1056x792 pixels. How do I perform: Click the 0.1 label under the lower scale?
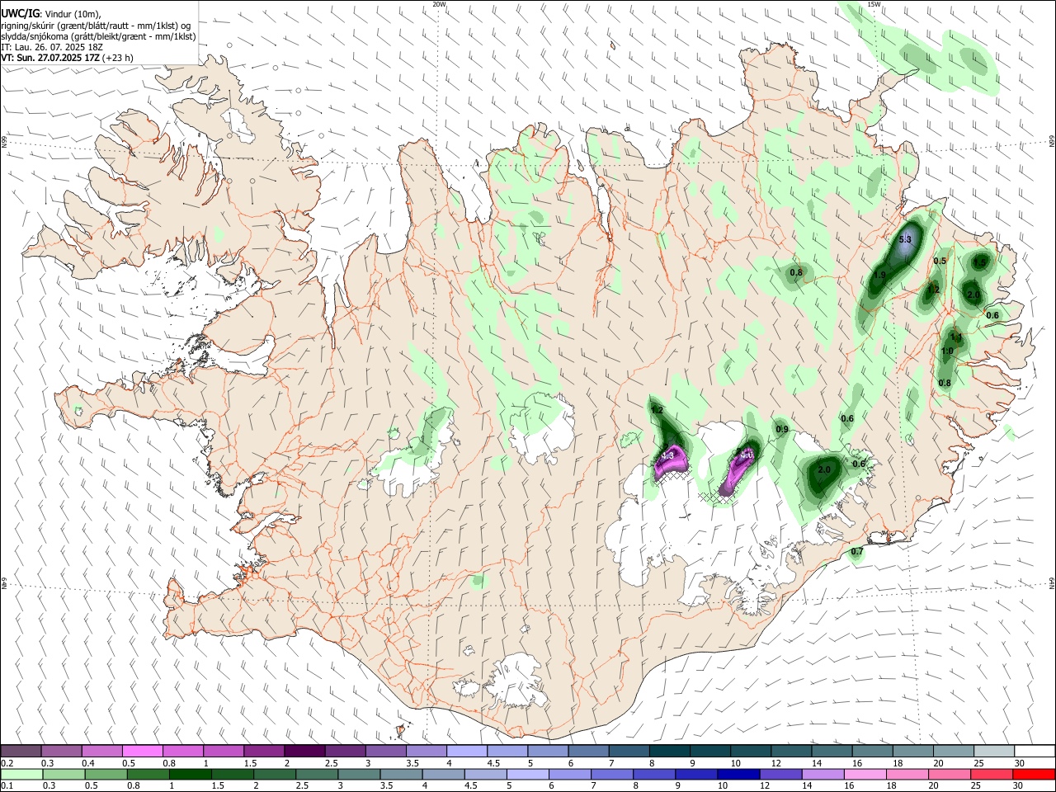(x=6, y=785)
